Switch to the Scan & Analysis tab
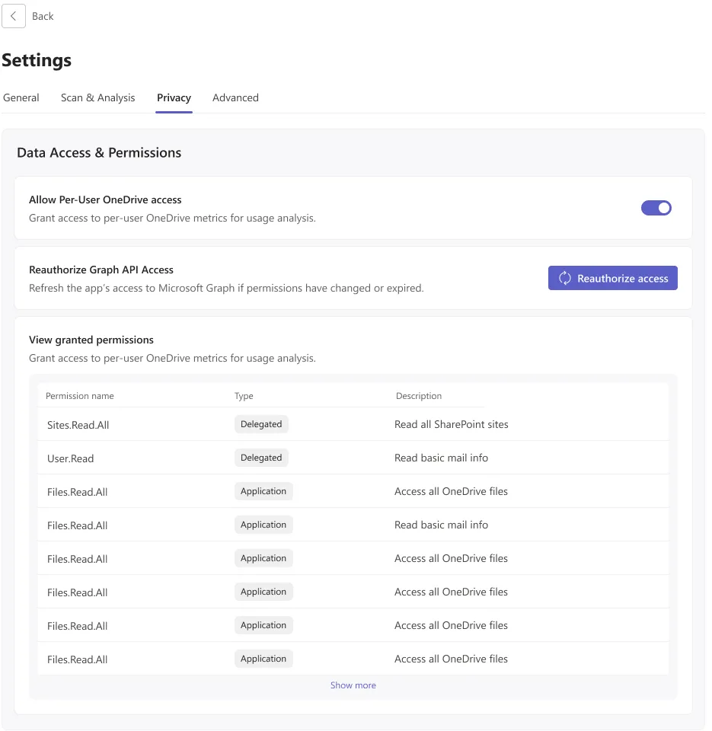This screenshot has width=712, height=731. pyautogui.click(x=98, y=97)
